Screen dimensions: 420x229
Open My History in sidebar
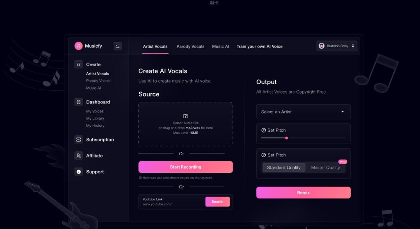click(95, 126)
